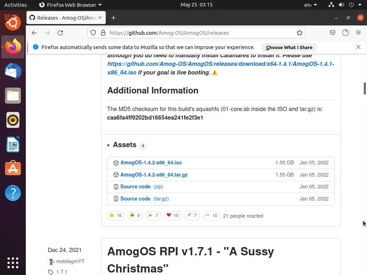Open the Firefox account icon in toolbar

tap(345, 33)
